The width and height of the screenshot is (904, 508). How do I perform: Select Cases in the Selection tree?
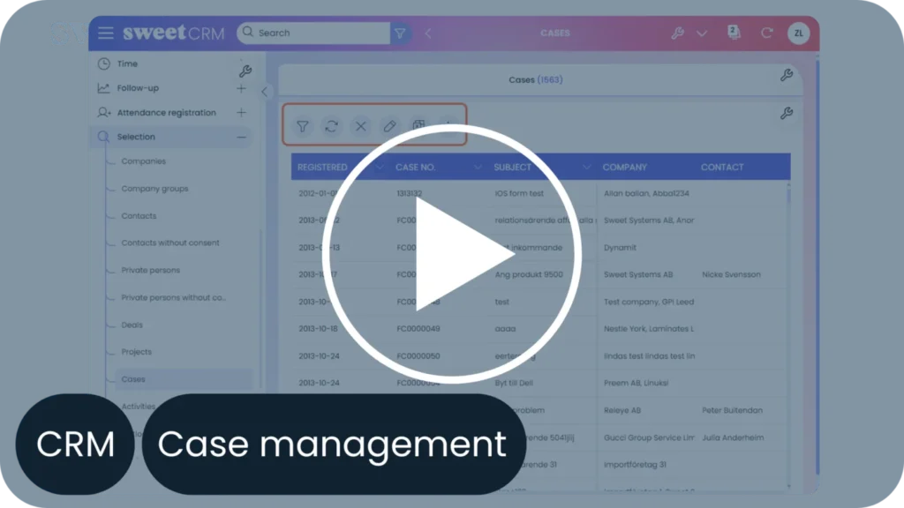133,379
